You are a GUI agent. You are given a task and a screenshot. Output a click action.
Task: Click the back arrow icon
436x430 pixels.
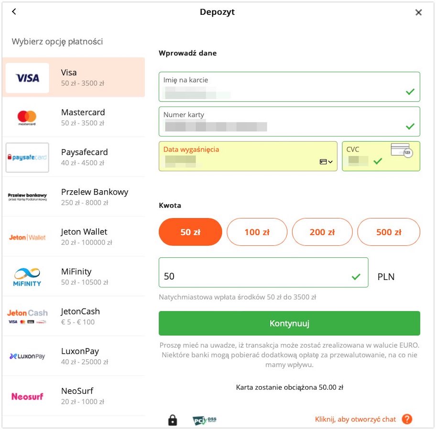14,11
